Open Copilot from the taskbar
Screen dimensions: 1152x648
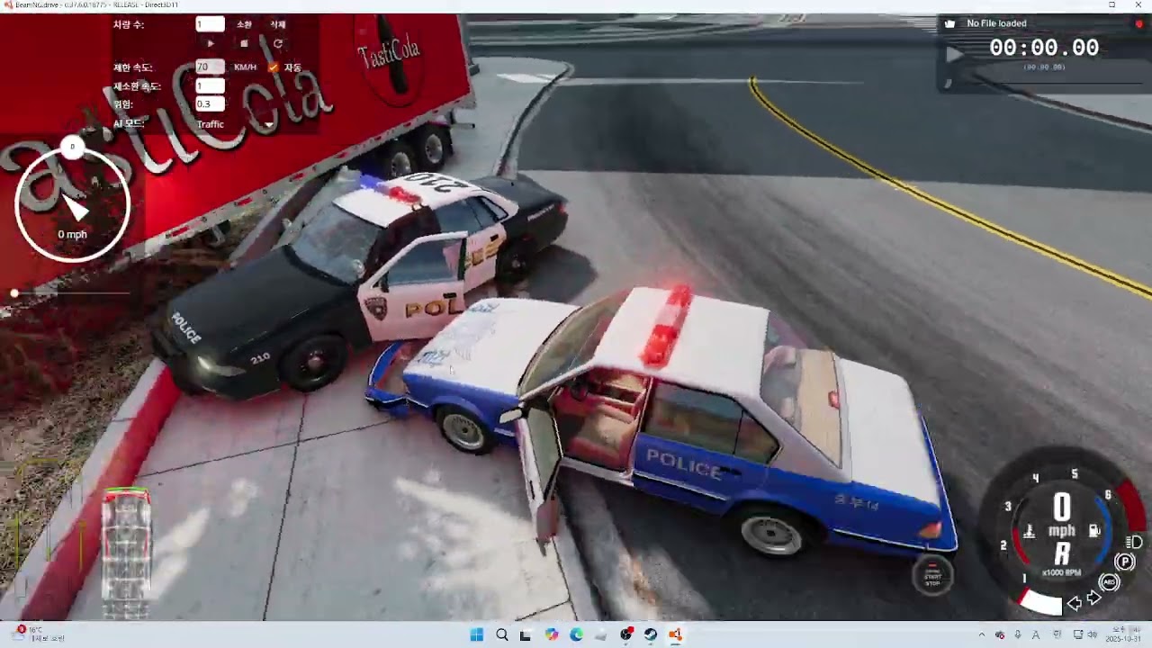(552, 634)
